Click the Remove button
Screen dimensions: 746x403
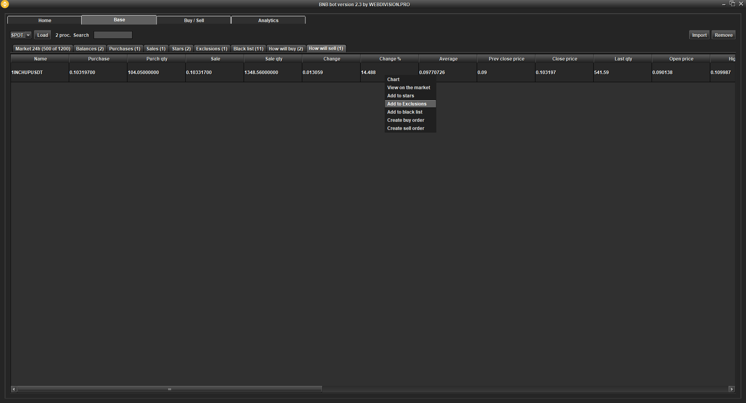[x=723, y=35]
